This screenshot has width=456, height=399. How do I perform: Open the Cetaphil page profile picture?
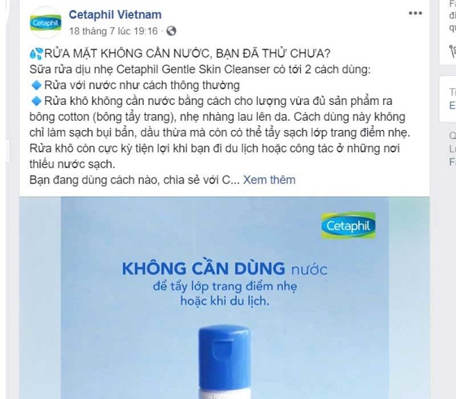pyautogui.click(x=46, y=23)
